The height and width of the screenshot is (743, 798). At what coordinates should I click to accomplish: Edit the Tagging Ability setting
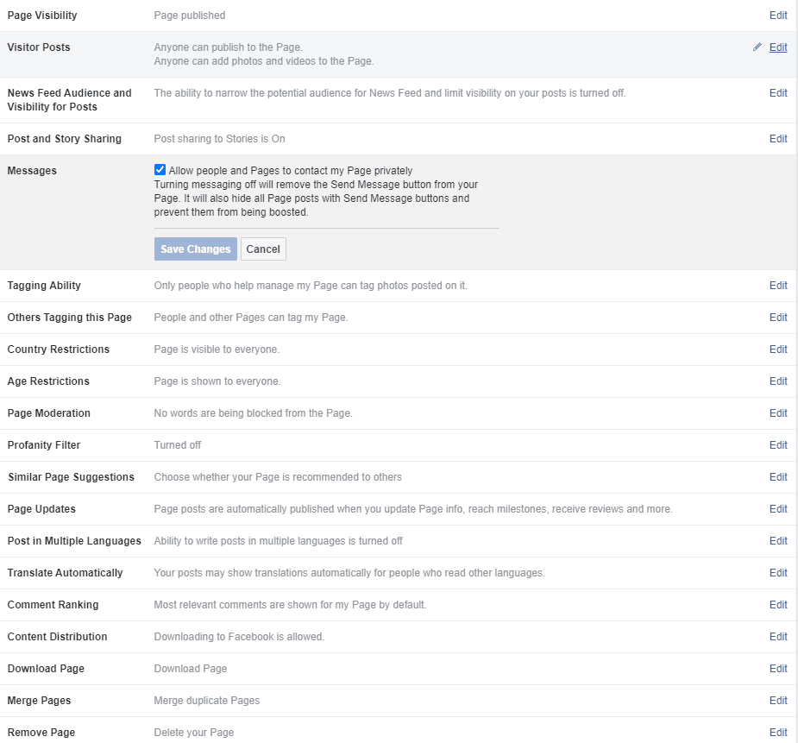777,285
